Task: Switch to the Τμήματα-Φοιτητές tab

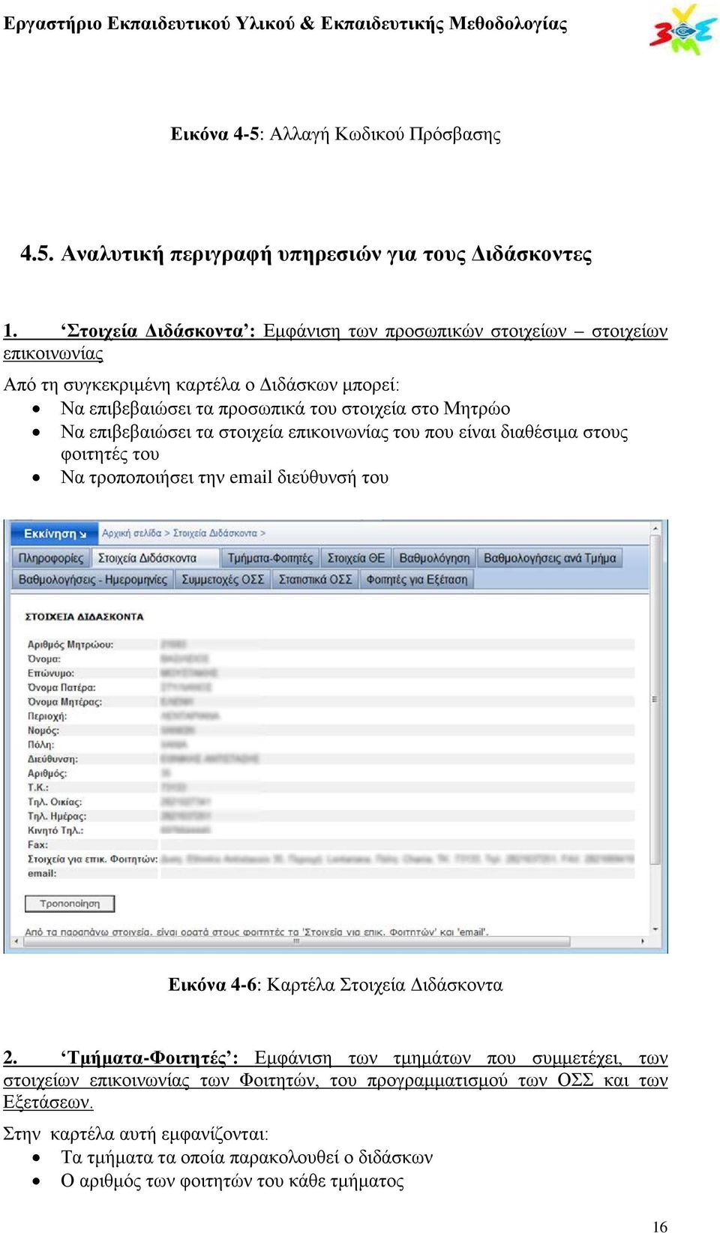Action: point(270,558)
